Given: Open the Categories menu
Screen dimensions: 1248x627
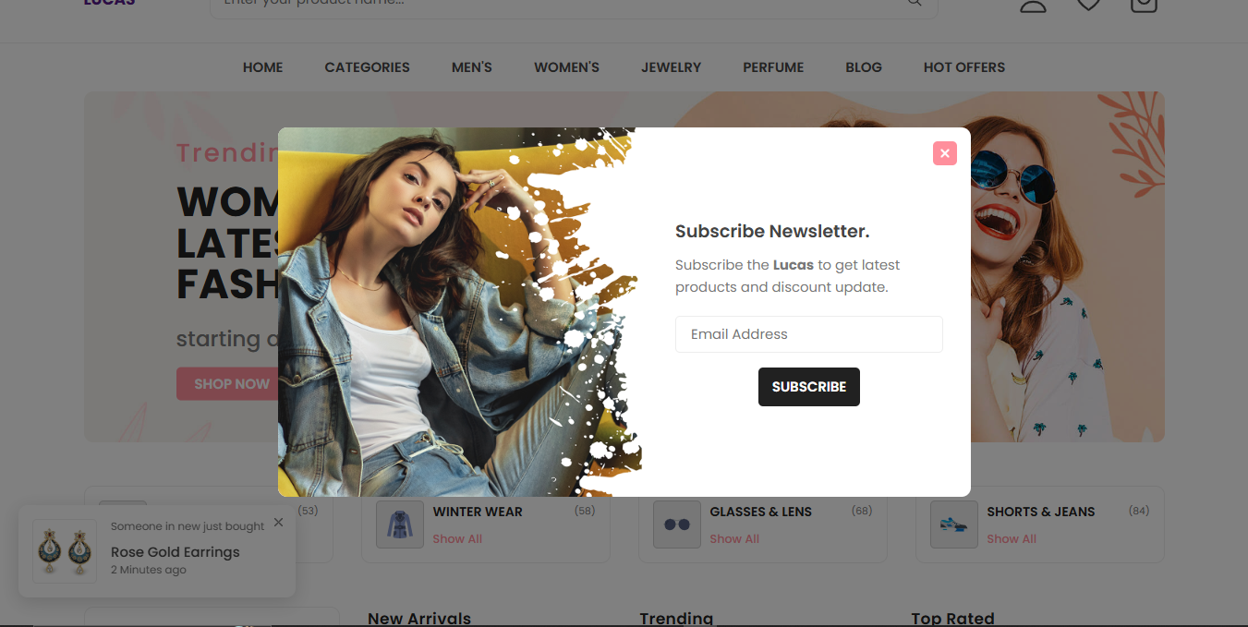Looking at the screenshot, I should tap(367, 67).
